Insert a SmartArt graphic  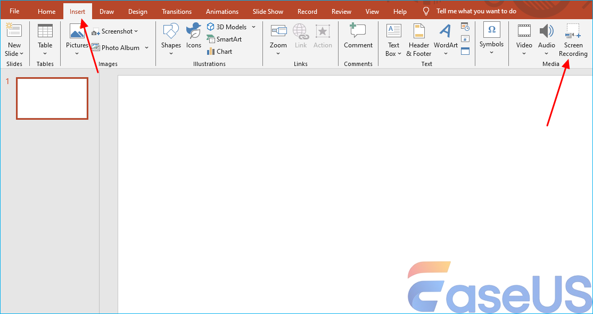224,39
